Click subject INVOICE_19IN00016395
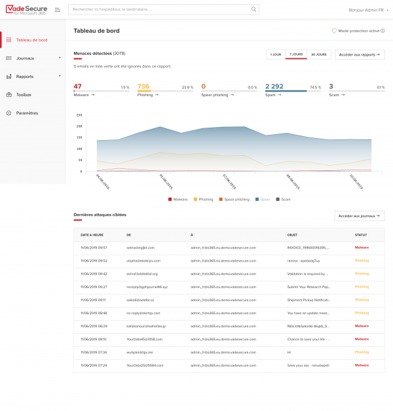 click(309, 247)
